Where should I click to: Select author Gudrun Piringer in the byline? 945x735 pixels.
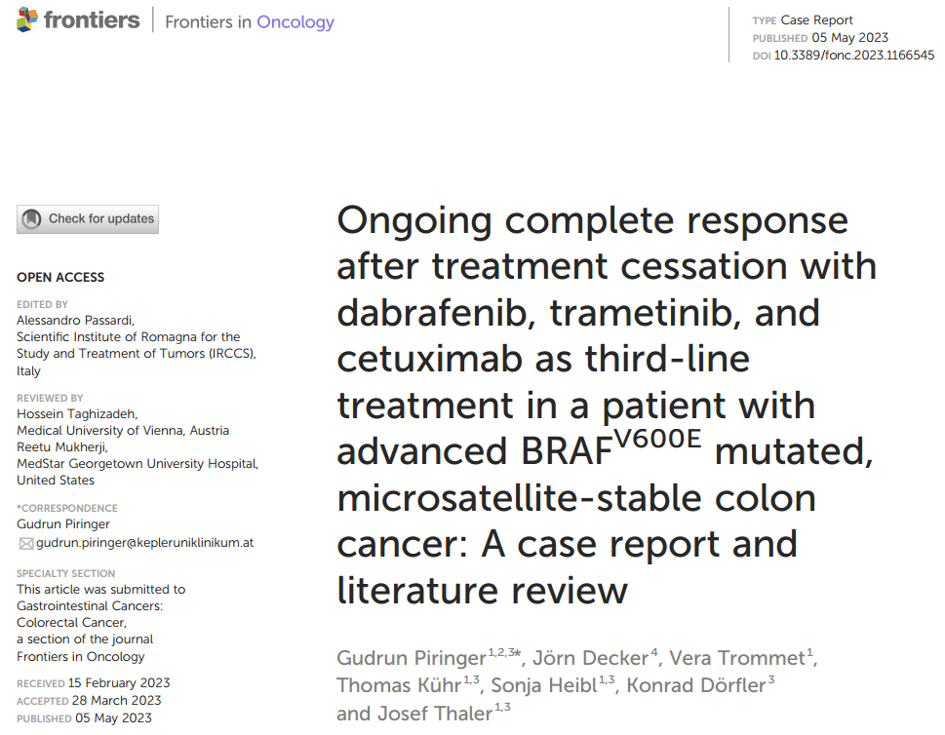click(412, 659)
